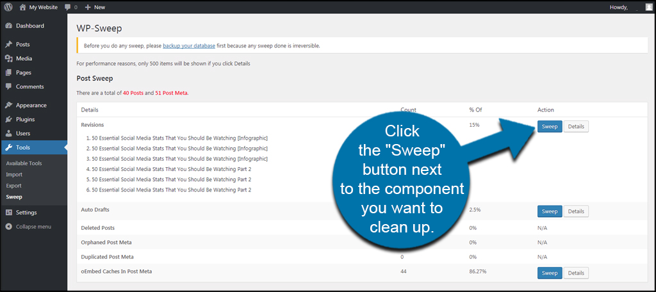The image size is (656, 292).
Task: Sweep the Revisions row
Action: (549, 127)
